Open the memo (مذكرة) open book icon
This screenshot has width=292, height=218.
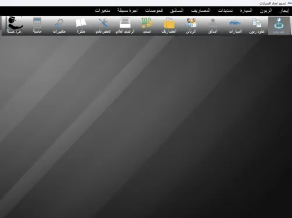[81, 26]
